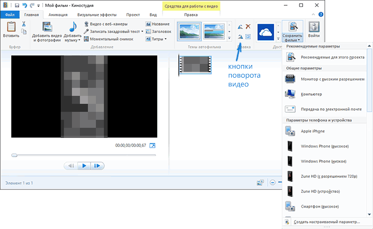Screen dimensions: 373x229
Task: Switch to the Анимация tab
Action: click(58, 15)
